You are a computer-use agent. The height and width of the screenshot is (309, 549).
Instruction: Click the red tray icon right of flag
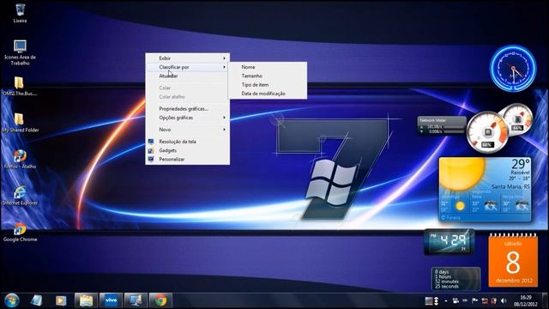pos(485,300)
